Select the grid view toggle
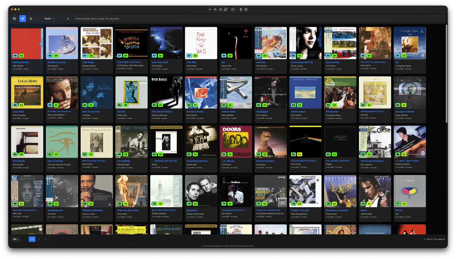The height and width of the screenshot is (259, 456). (23, 18)
